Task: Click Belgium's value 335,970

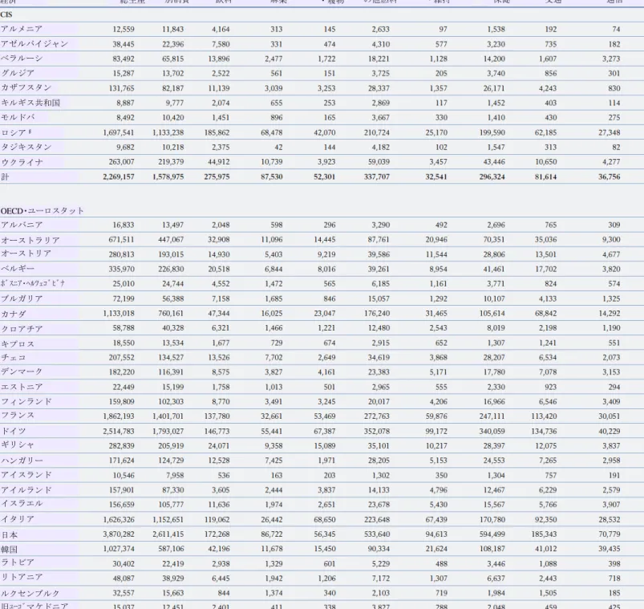Action: [121, 269]
